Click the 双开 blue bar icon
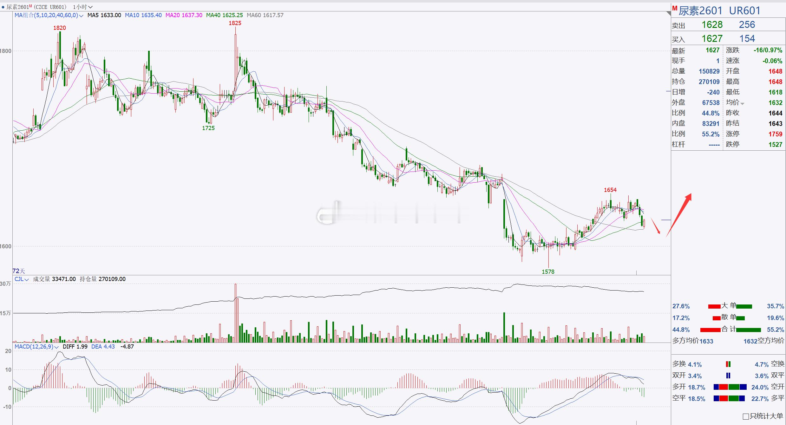 point(728,376)
